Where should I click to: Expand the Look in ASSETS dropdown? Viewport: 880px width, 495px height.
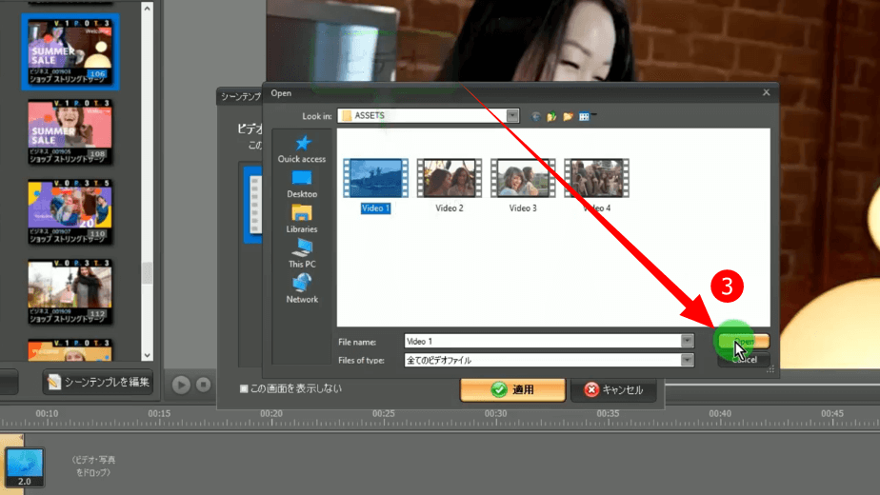[x=512, y=115]
